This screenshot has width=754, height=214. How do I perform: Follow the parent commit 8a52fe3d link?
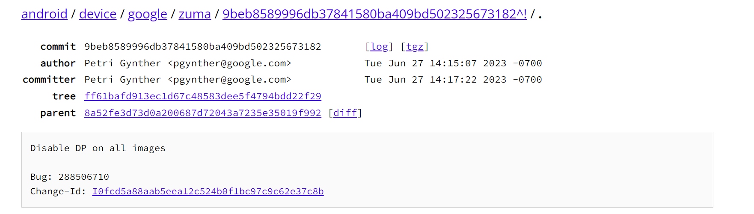click(203, 113)
